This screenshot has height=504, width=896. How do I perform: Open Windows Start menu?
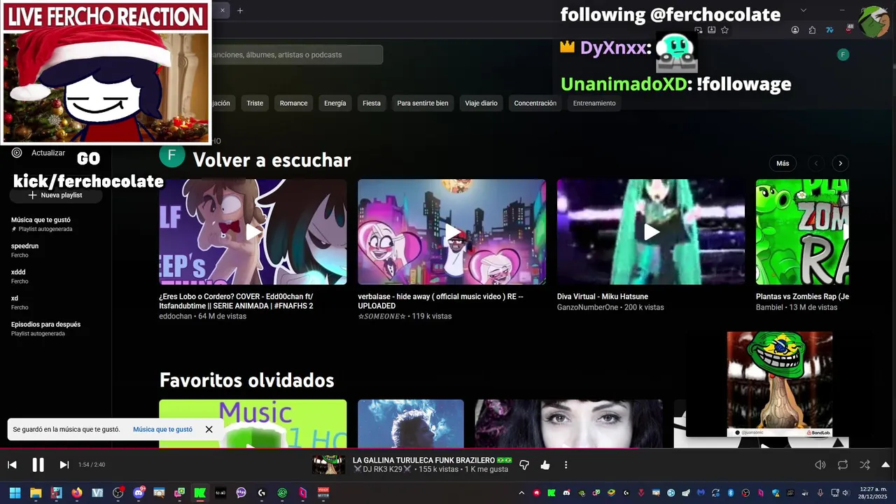[15, 493]
